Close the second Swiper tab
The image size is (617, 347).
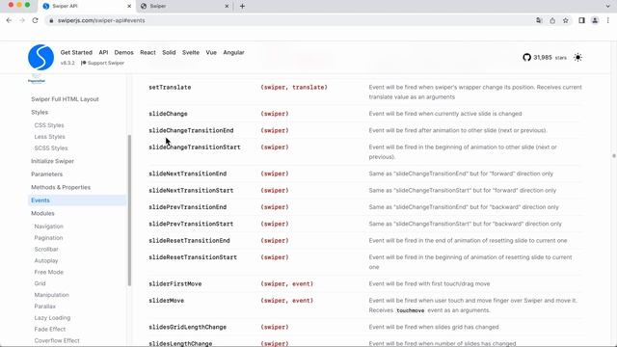click(227, 6)
